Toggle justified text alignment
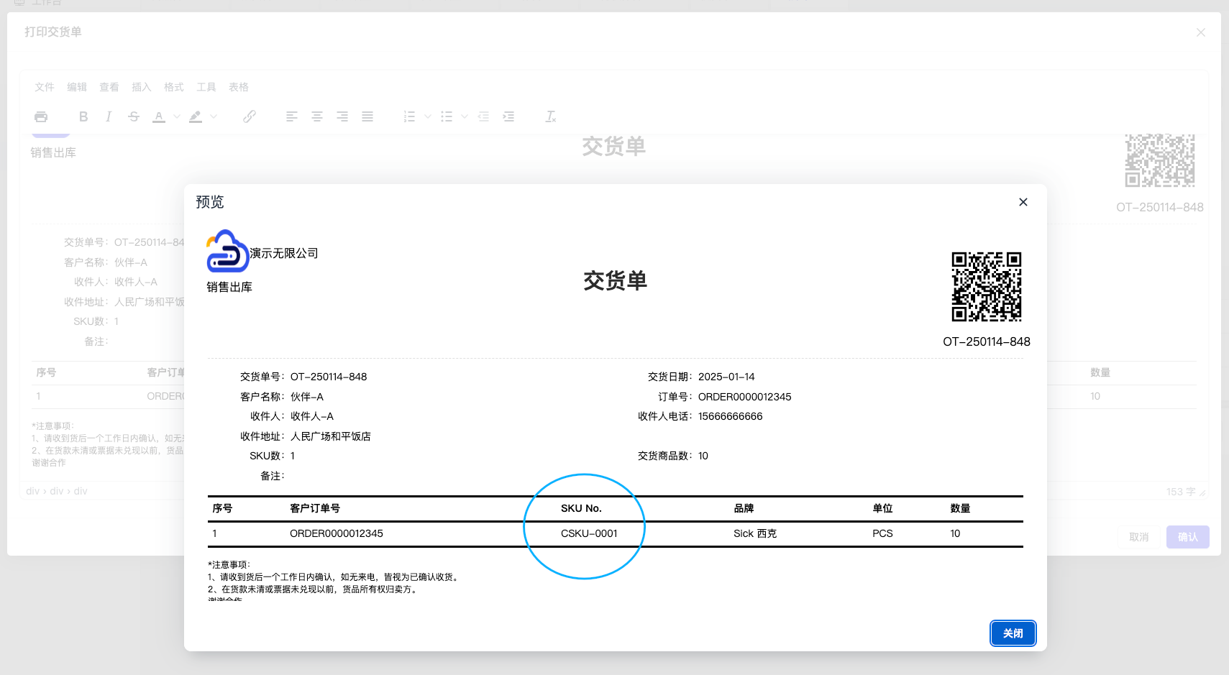This screenshot has height=675, width=1229. [x=367, y=116]
